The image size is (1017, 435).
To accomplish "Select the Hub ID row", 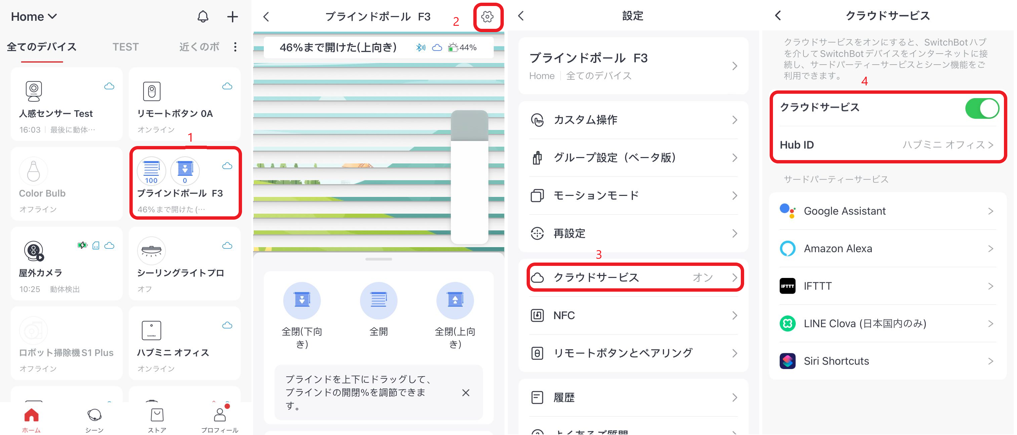I will click(x=888, y=145).
